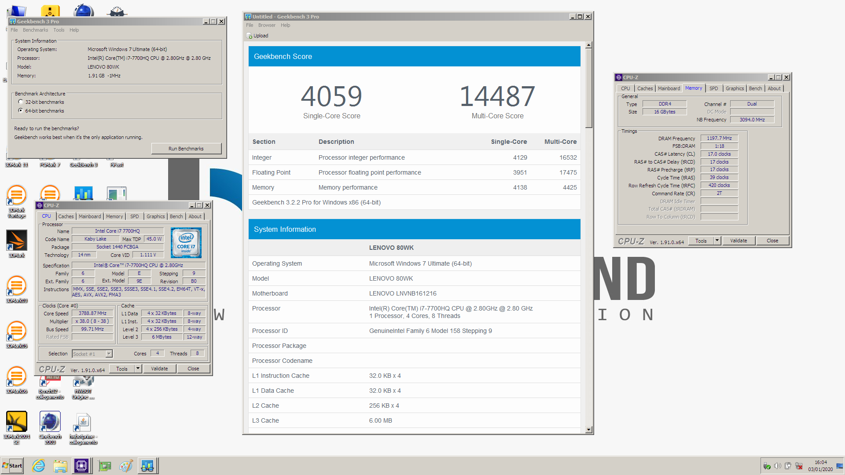Click the scrollbar thumb in Geekbench results

tap(589, 88)
